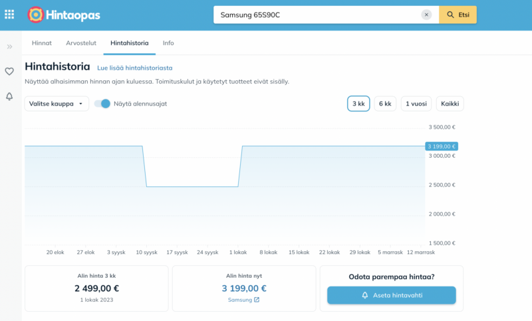Click the Etsi search button
The height and width of the screenshot is (321, 532).
coord(458,15)
